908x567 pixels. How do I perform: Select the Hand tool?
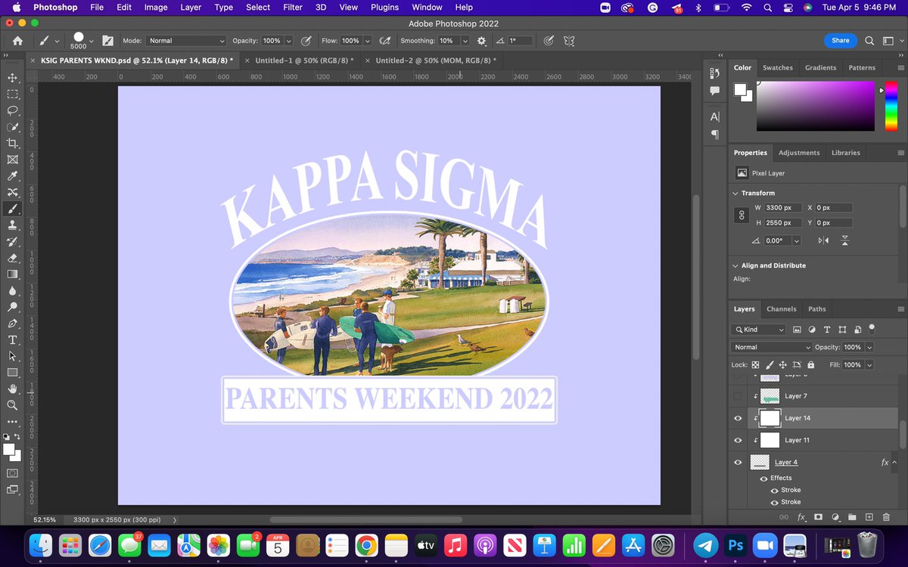coord(12,389)
